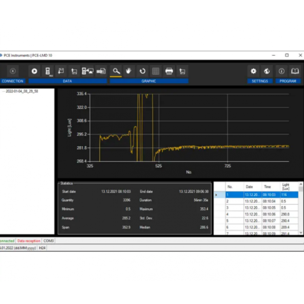
Task: Click the Start date value 13.12.2021 08:10:03
Action: 116,192
